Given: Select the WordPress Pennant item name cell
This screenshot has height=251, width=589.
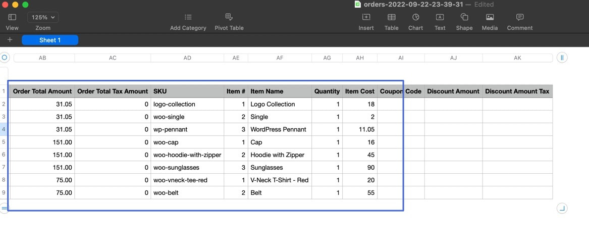Looking at the screenshot, I should [280, 129].
